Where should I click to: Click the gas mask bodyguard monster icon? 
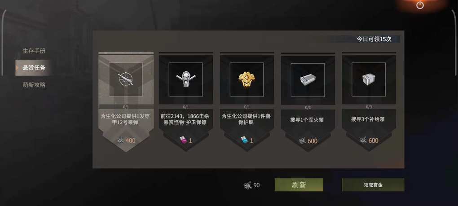tap(185, 79)
